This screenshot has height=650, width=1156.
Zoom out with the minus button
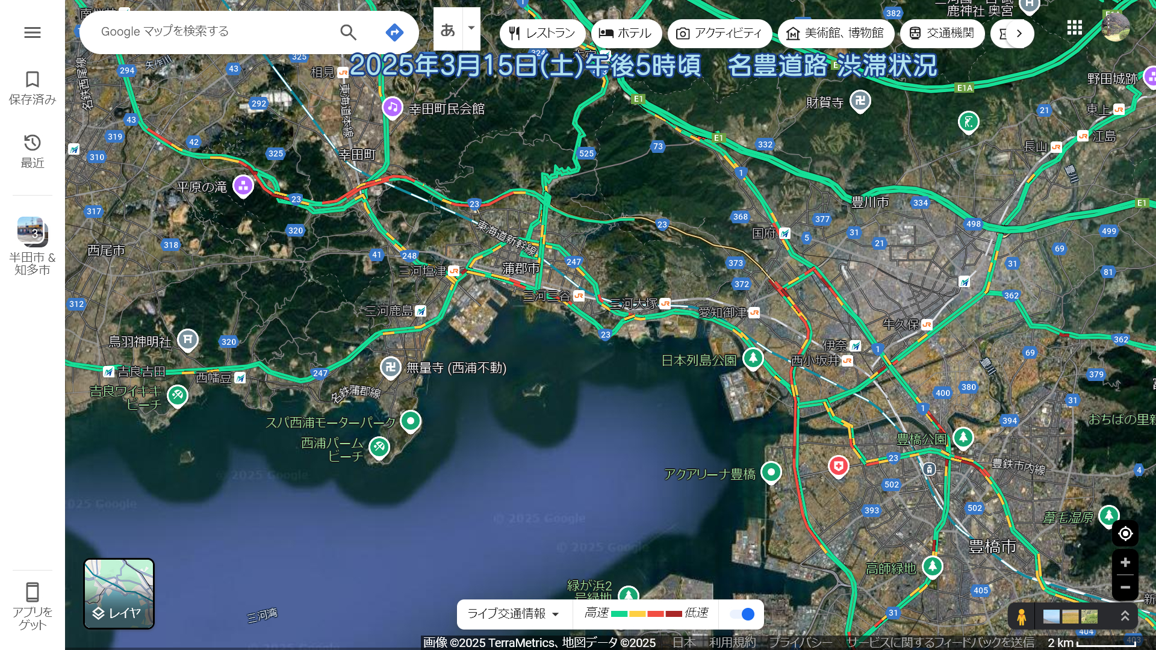click(1125, 587)
